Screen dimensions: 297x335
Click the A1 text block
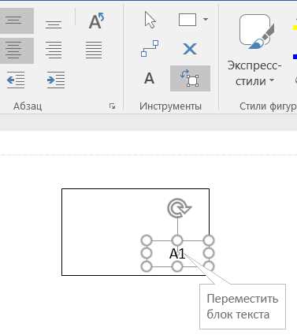pos(177,254)
